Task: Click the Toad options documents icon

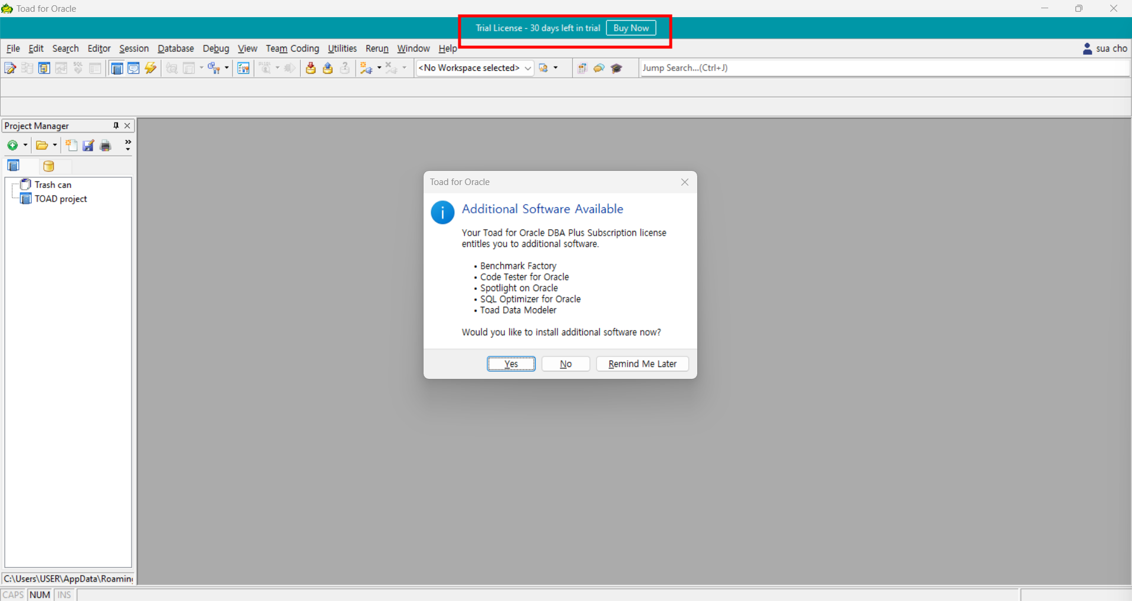Action: (x=582, y=68)
